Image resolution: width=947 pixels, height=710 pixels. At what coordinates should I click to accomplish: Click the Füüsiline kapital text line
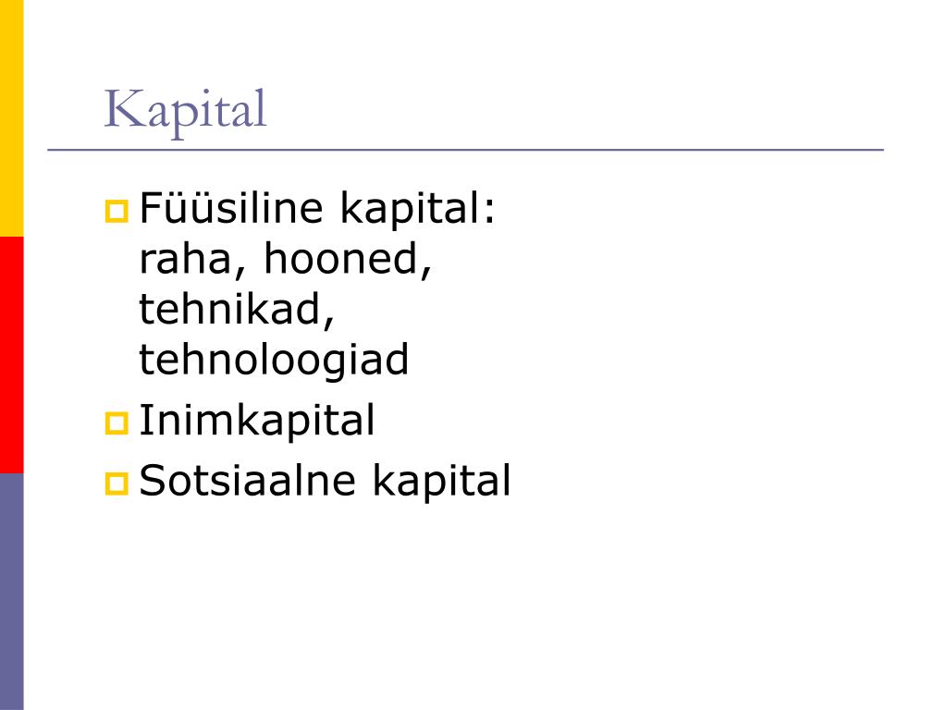coord(317,208)
